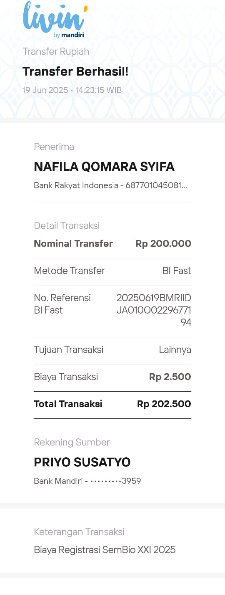Click recipient name NAFILA QOMARA SYIFA
Image resolution: width=225 pixels, height=595 pixels.
104,167
